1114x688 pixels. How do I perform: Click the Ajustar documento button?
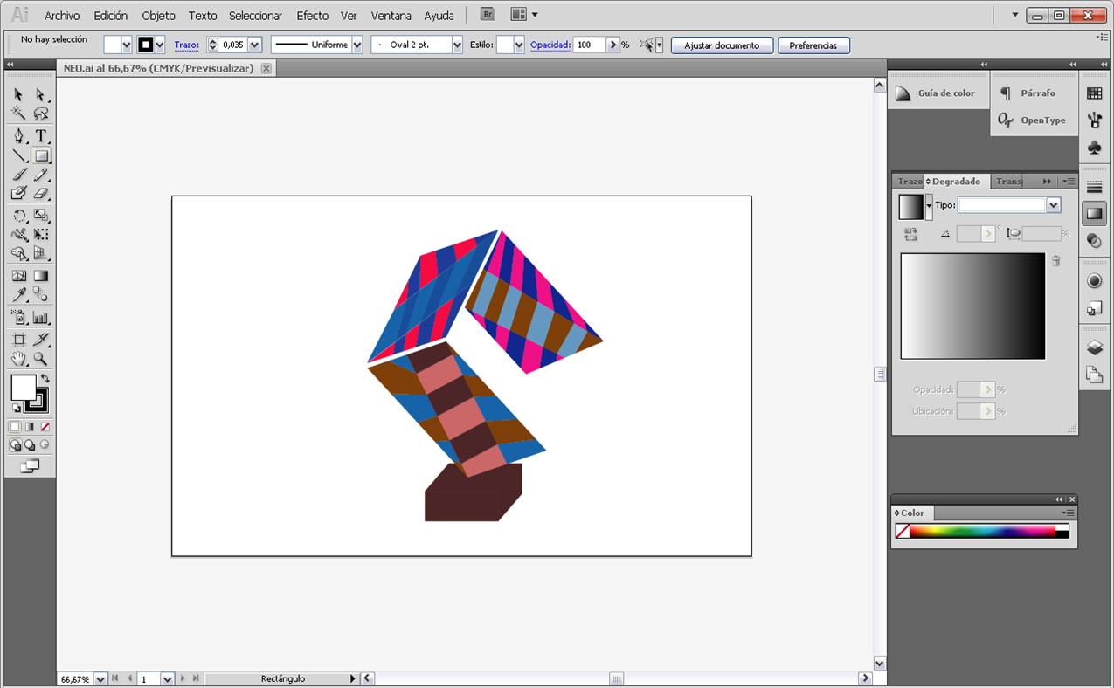coord(721,45)
